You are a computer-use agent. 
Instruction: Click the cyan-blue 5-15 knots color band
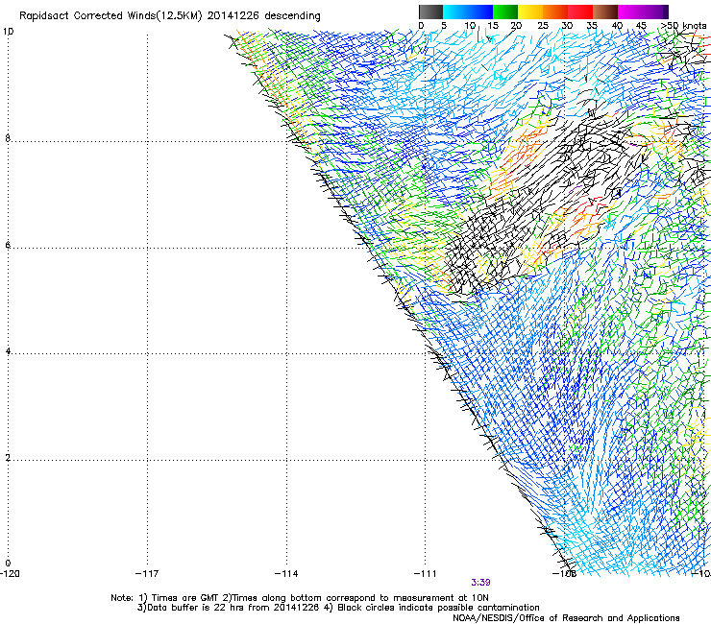tap(468, 12)
